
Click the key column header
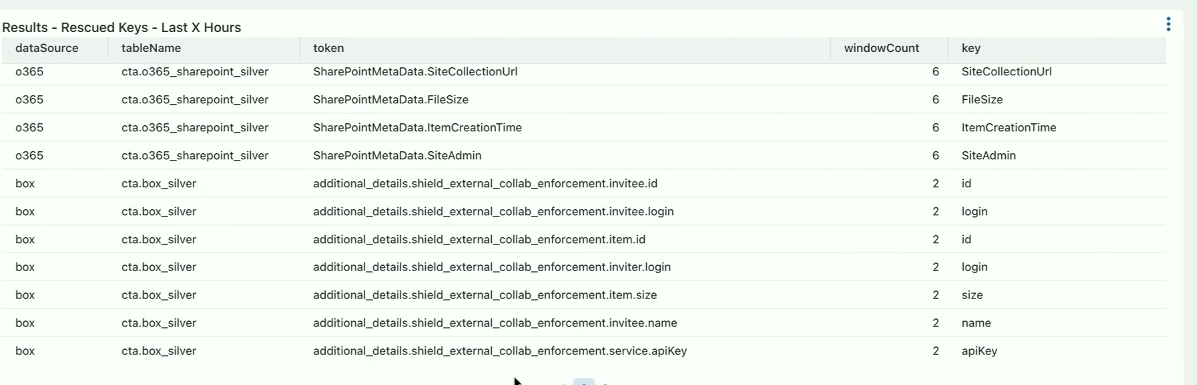click(970, 48)
